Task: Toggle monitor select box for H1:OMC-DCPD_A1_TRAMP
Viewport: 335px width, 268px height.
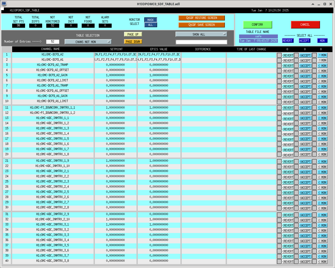Action: pos(314,86)
